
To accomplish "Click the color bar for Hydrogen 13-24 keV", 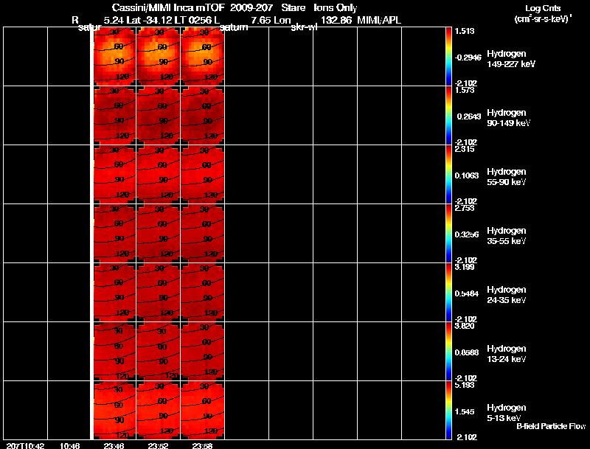I will 448,352.
